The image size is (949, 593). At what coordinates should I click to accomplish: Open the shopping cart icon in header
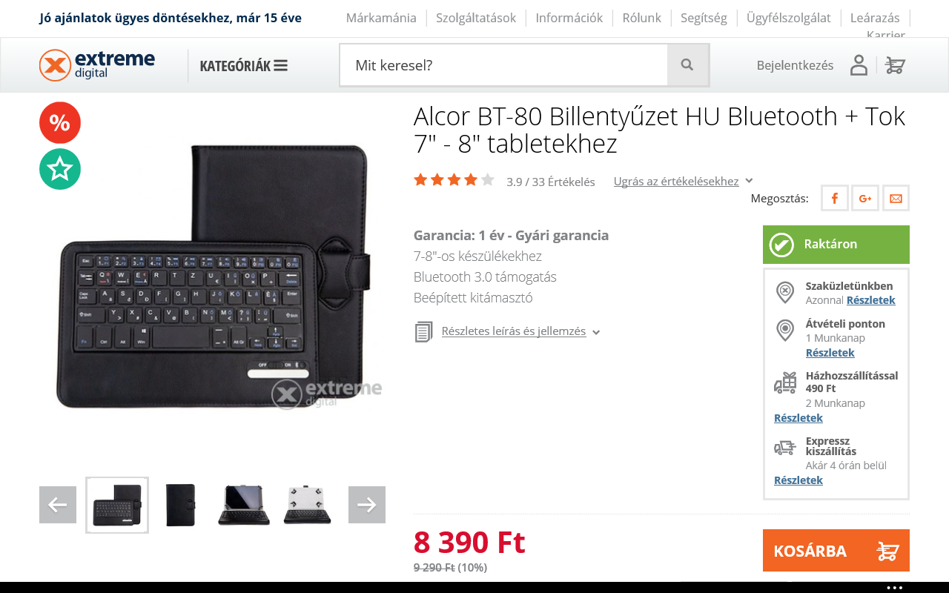[x=895, y=65]
